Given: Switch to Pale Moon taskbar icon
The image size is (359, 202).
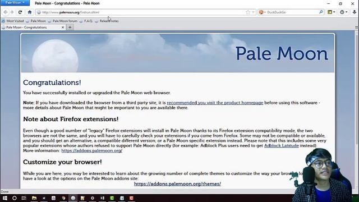Looking at the screenshot, I should pos(73,198).
